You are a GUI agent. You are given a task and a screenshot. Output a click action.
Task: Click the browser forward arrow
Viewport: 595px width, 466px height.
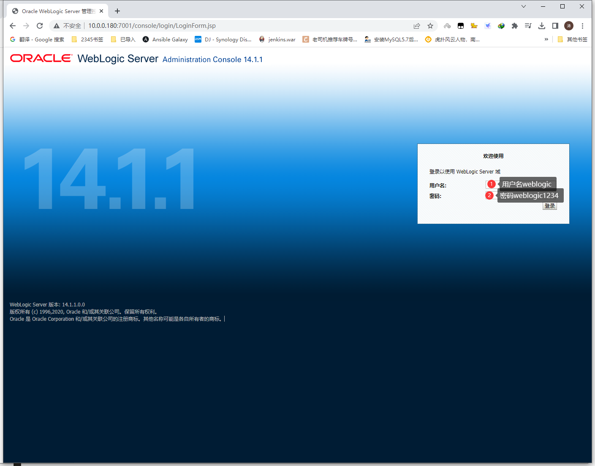[26, 26]
